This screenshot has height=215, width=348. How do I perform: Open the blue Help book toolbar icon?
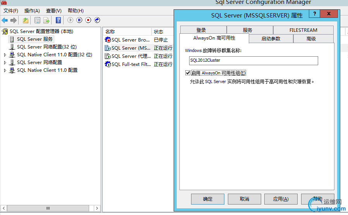pyautogui.click(x=59, y=20)
